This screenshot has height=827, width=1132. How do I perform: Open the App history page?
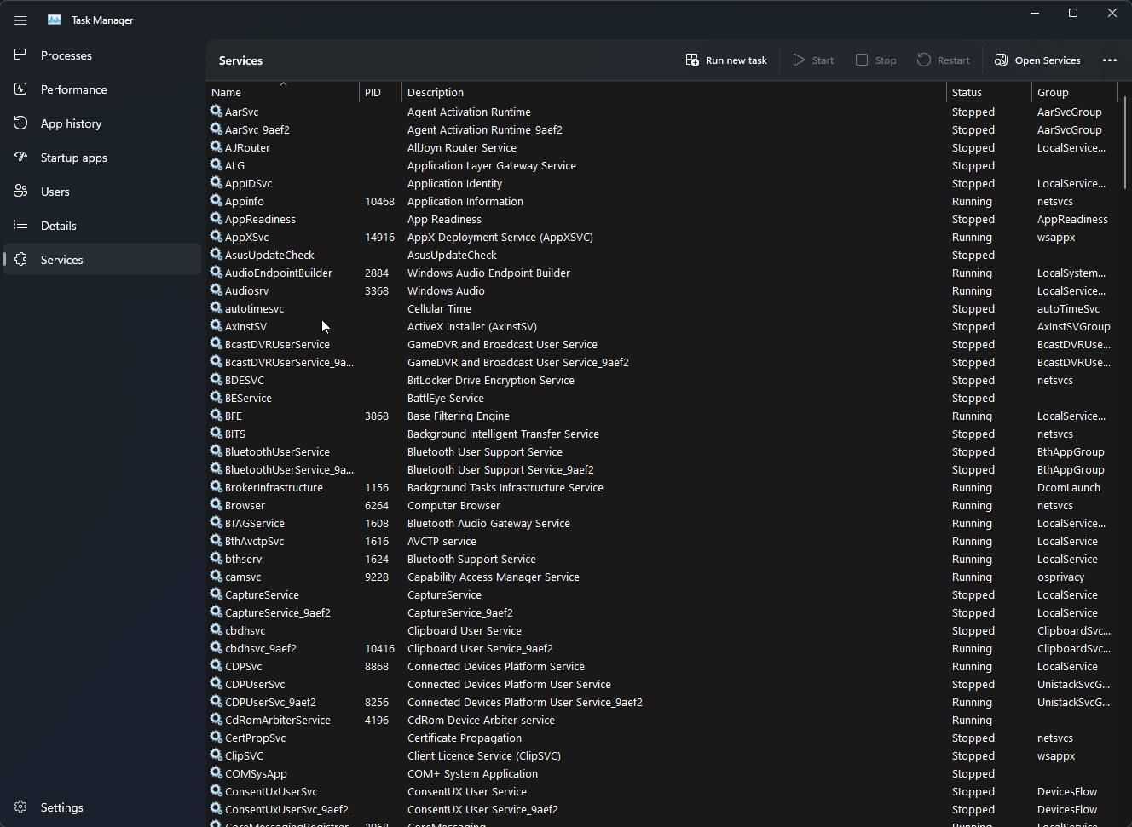click(x=102, y=123)
